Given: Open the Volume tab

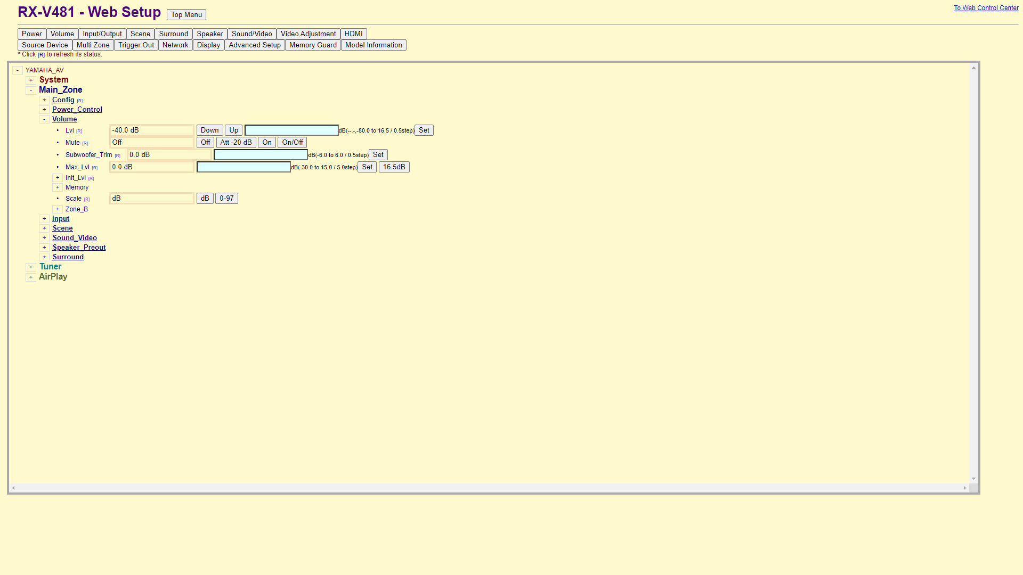Looking at the screenshot, I should coord(62,34).
